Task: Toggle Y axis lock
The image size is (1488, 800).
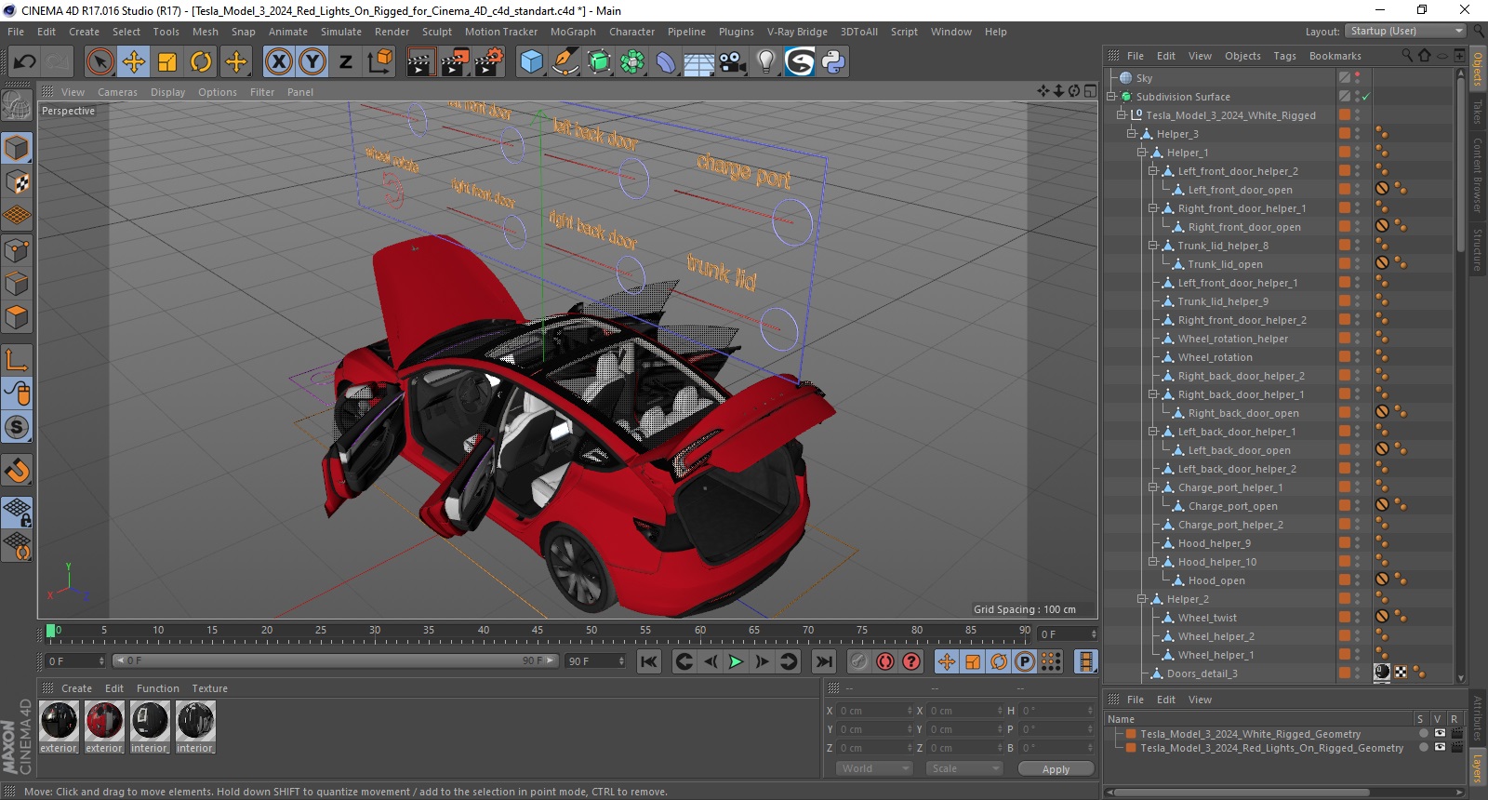Action: pyautogui.click(x=312, y=62)
